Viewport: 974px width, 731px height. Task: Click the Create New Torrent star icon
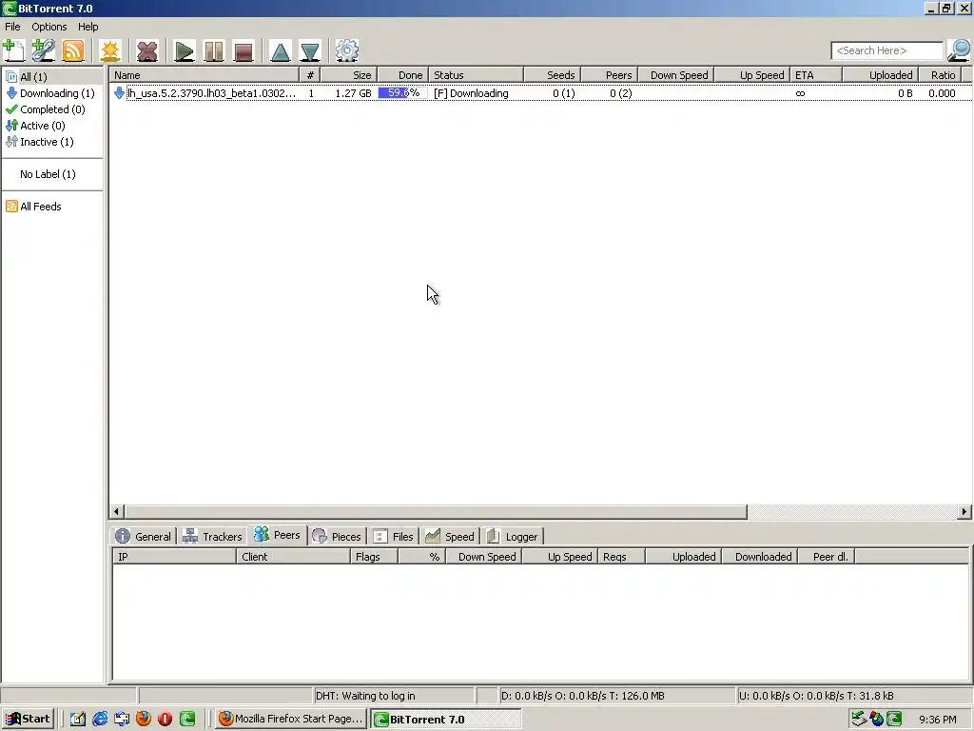point(110,50)
